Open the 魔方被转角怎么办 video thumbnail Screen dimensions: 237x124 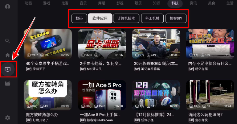coord(48,95)
